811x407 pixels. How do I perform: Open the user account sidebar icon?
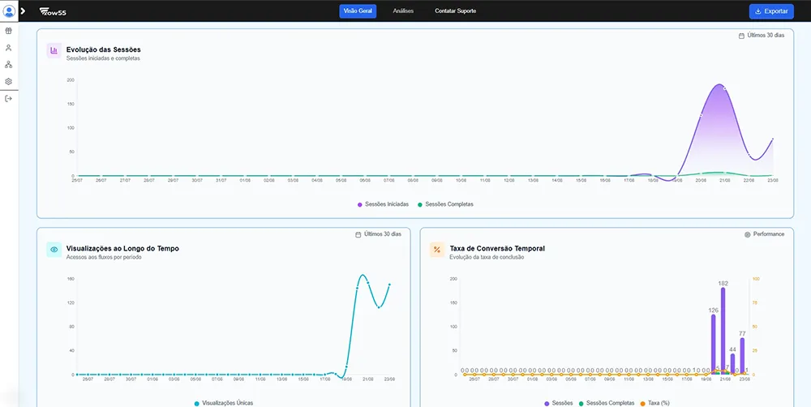(9, 48)
